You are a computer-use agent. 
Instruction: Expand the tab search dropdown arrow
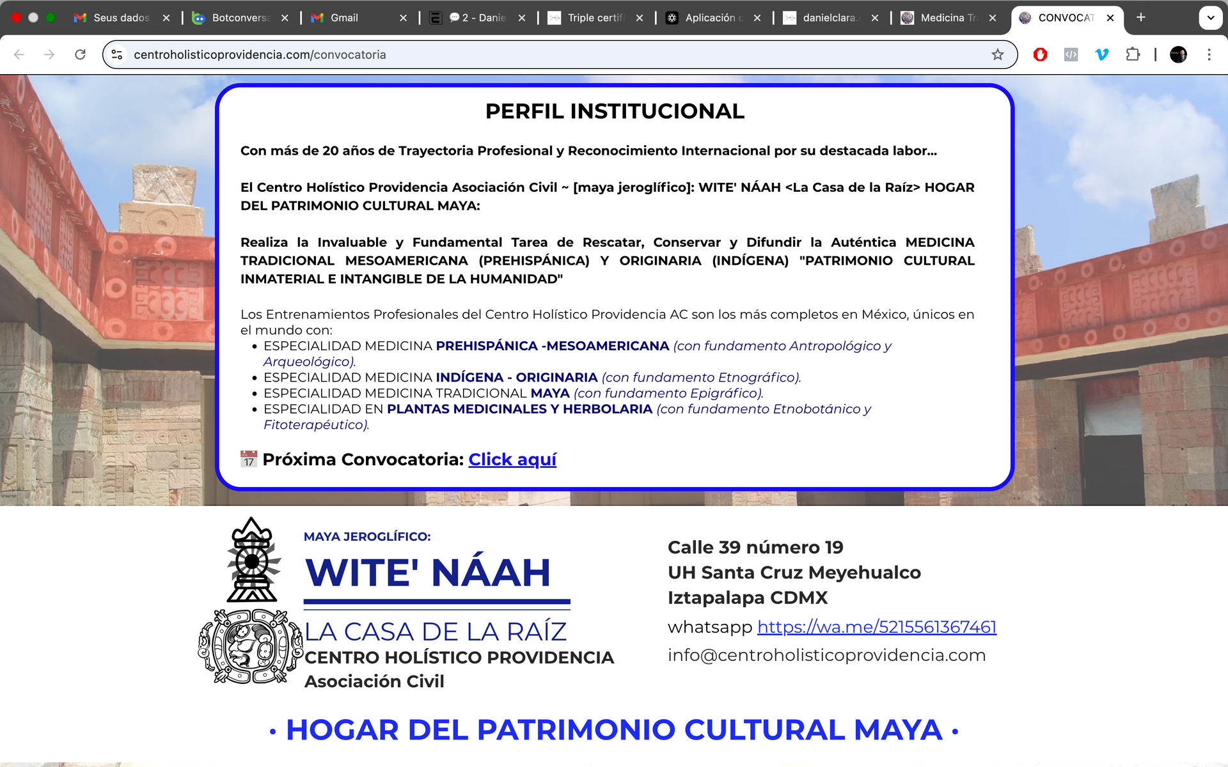click(1210, 18)
